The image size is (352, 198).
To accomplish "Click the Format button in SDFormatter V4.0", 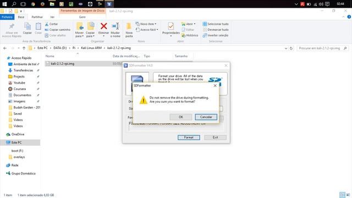I will point(189,137).
